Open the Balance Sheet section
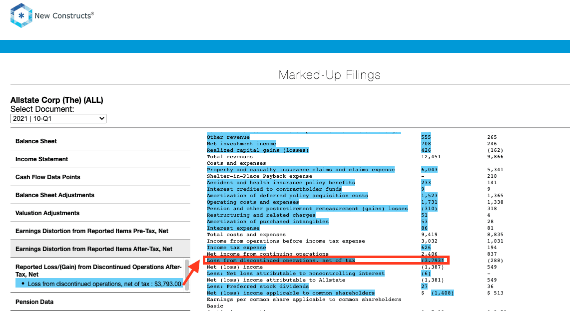This screenshot has height=311, width=570. (100, 141)
